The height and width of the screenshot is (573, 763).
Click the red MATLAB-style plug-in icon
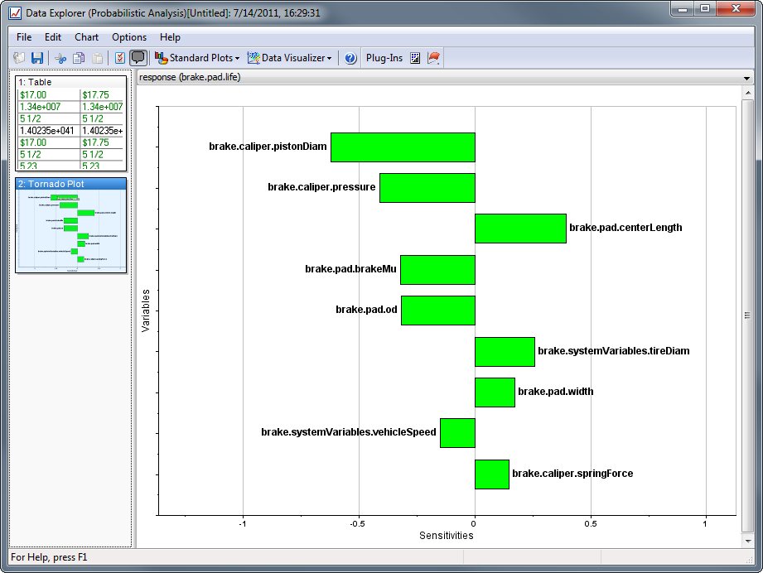(433, 58)
